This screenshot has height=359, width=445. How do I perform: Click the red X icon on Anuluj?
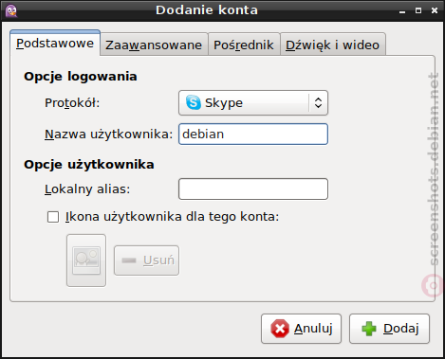coord(280,329)
